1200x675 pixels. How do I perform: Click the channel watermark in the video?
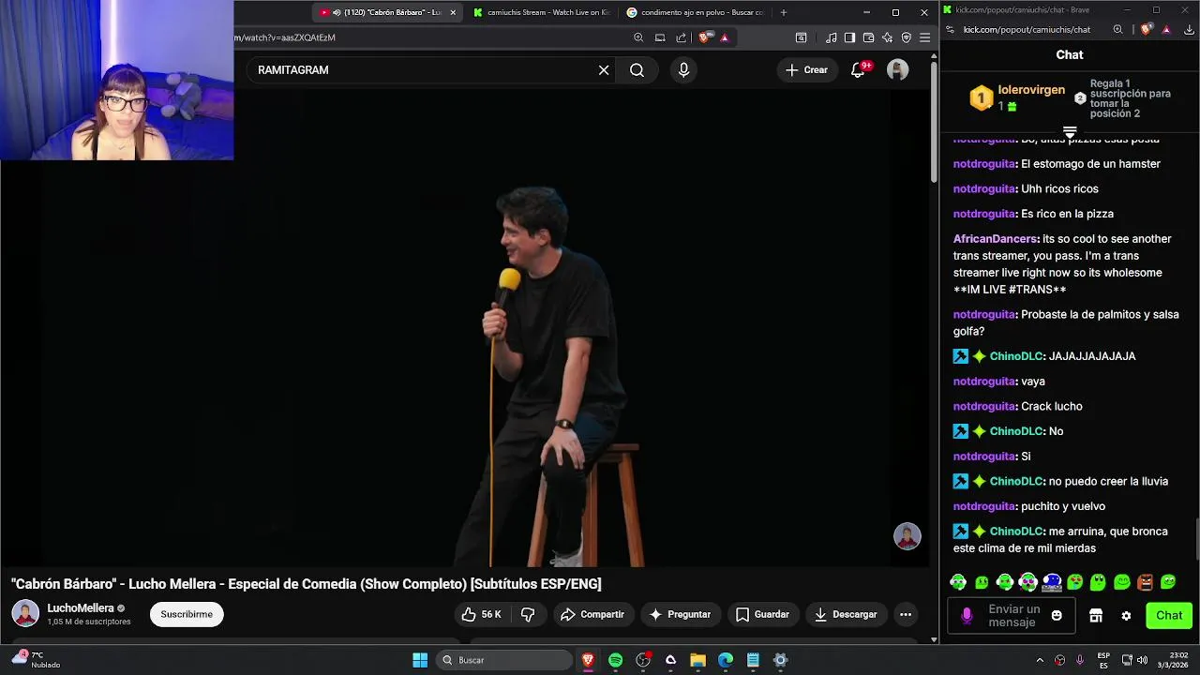pos(907,536)
